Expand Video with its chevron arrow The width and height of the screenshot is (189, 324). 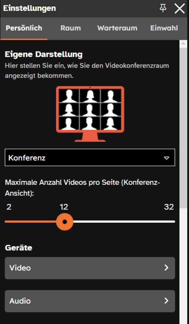167,268
